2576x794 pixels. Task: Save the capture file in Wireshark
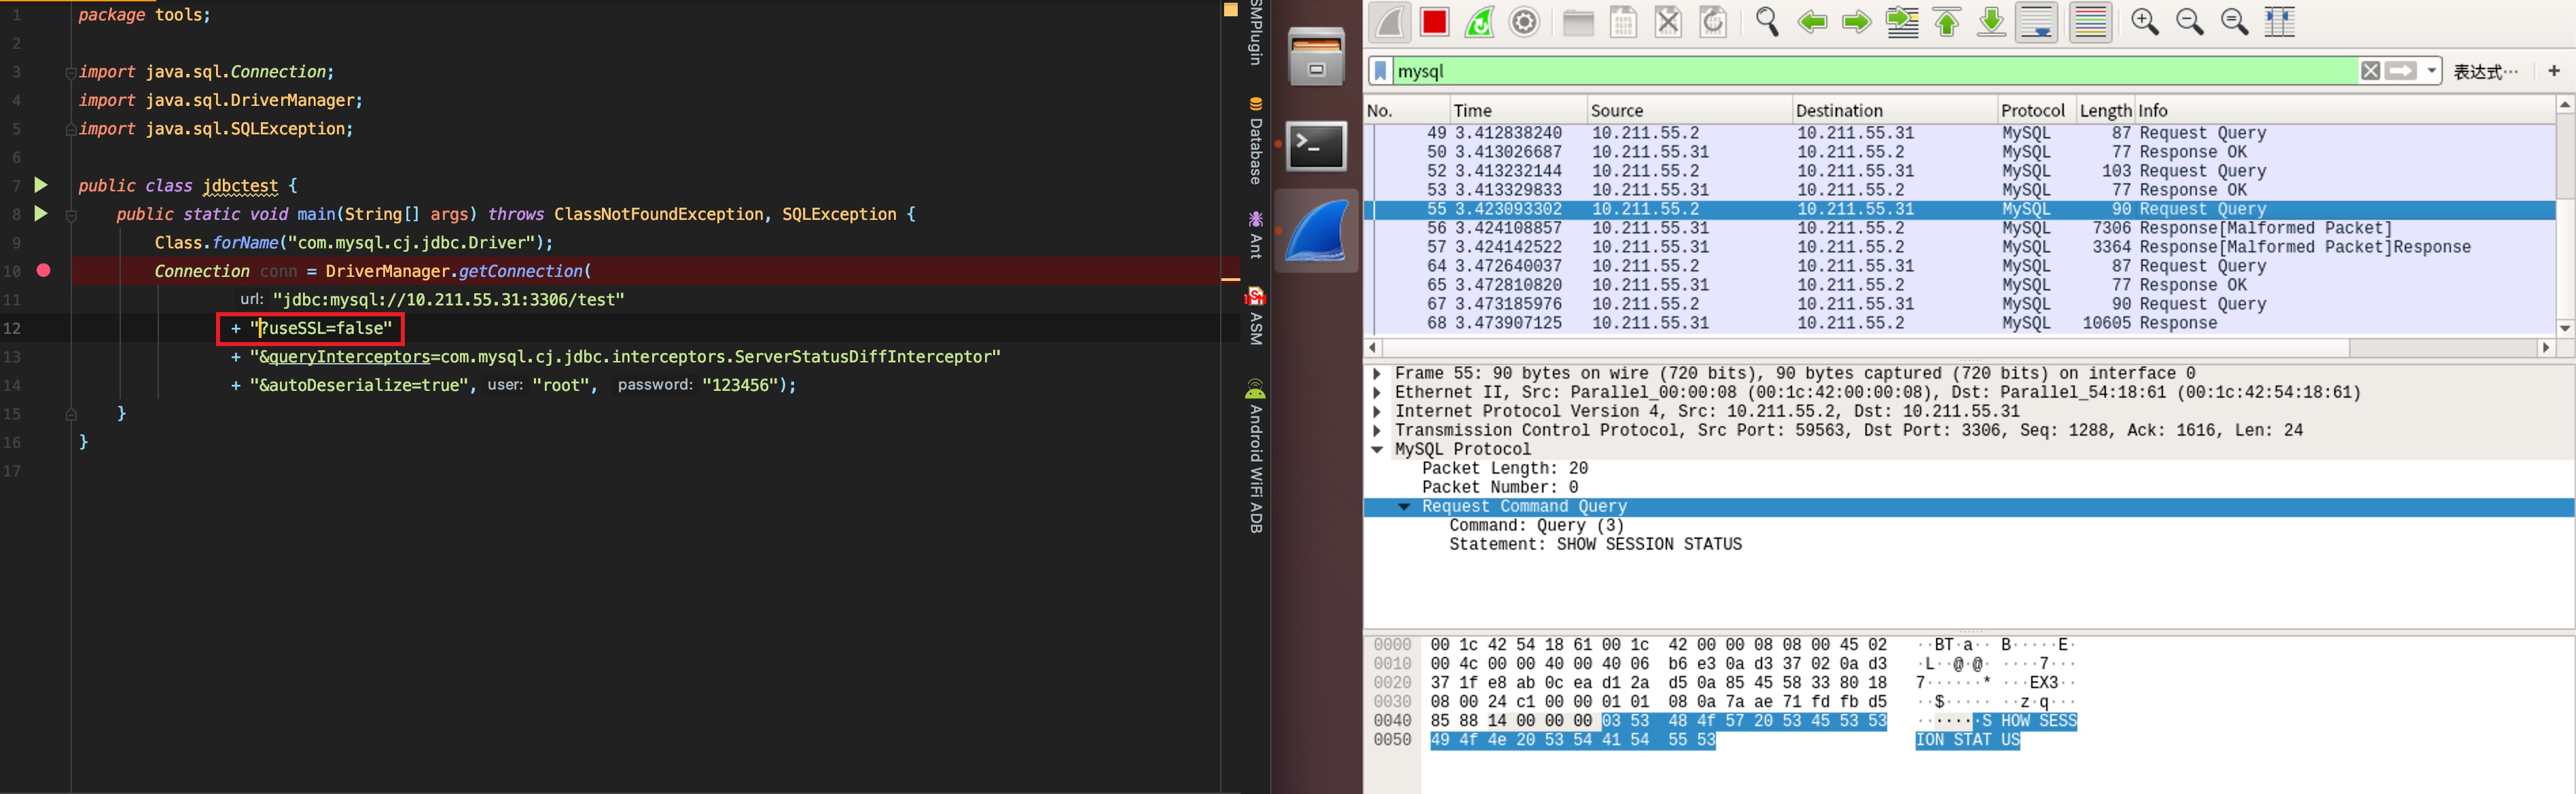coord(1623,22)
